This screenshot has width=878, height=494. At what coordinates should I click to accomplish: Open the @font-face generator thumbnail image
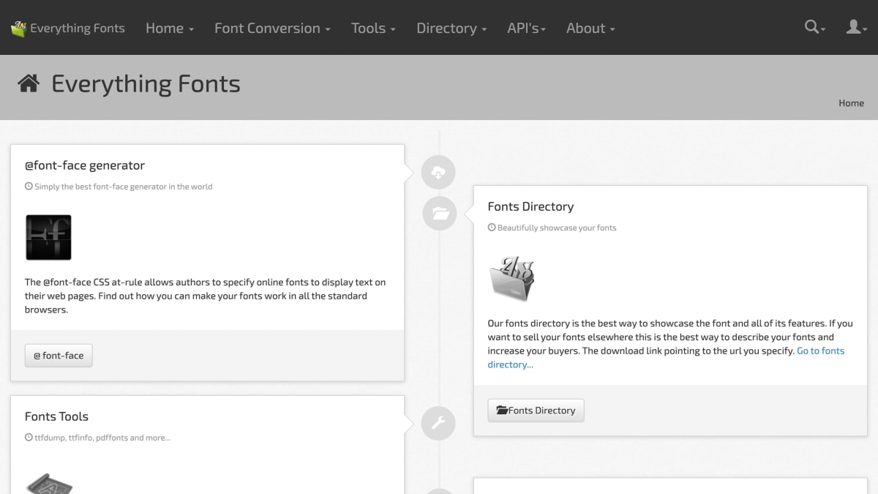(48, 237)
